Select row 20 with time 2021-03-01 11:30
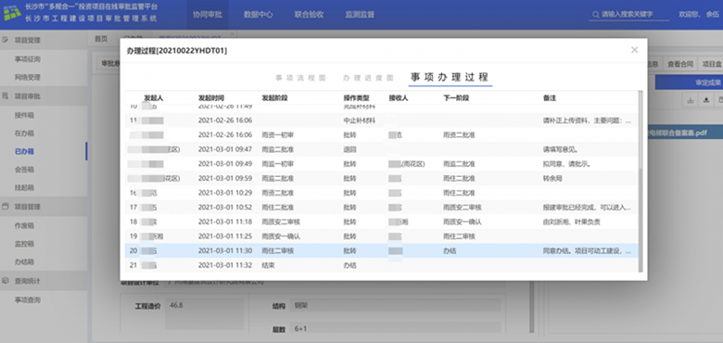723x343 pixels. click(381, 251)
